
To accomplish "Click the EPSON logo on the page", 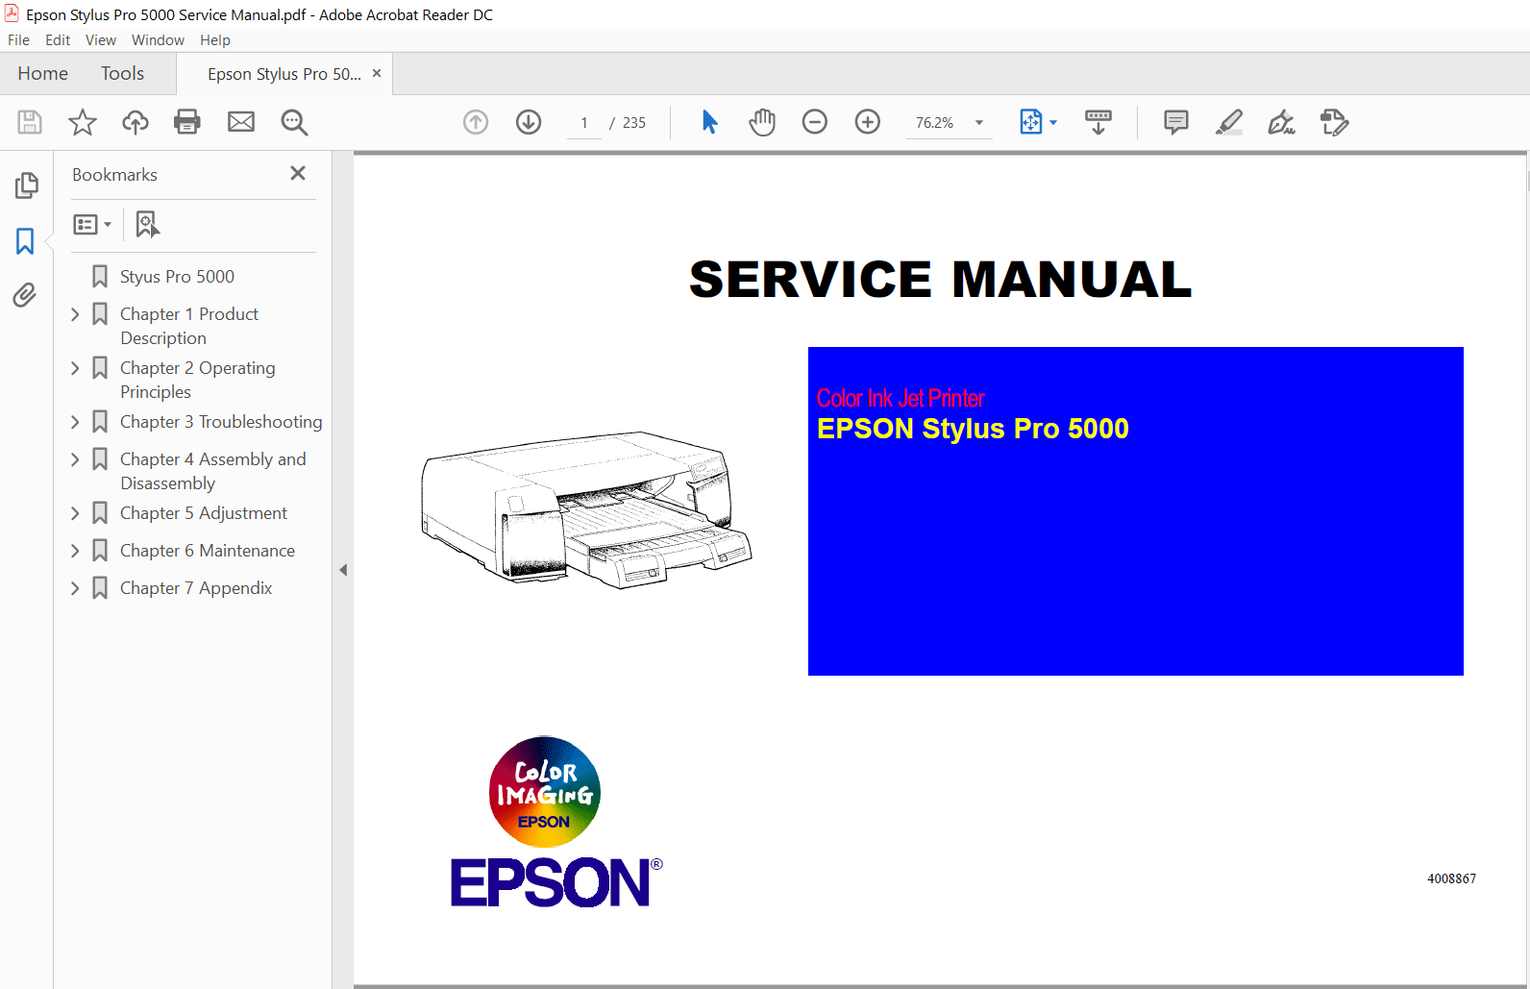I will (556, 882).
